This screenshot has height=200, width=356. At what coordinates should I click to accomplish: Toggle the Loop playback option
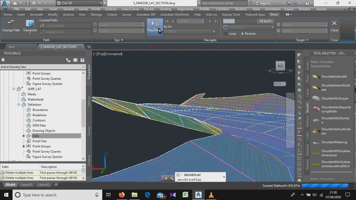click(x=230, y=34)
